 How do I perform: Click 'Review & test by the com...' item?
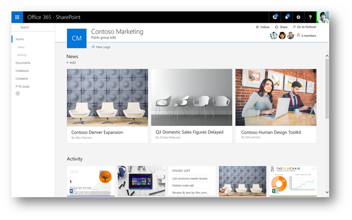click(x=190, y=193)
